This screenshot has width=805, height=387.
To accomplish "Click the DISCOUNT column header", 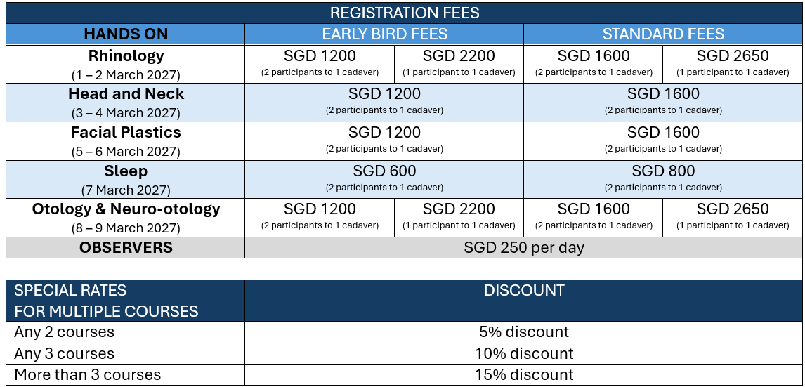I will (524, 301).
